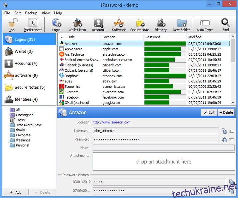Click the list scroll-down arrow

click(233, 103)
